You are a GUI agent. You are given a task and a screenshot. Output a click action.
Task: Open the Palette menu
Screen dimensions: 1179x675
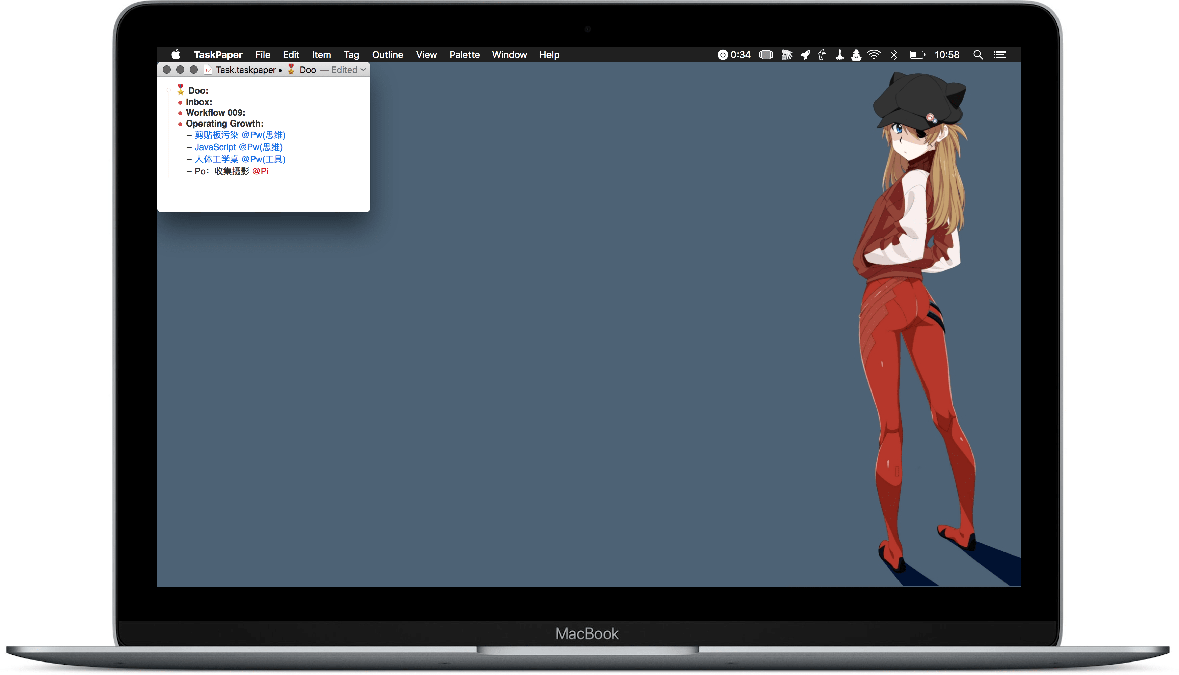pyautogui.click(x=464, y=55)
